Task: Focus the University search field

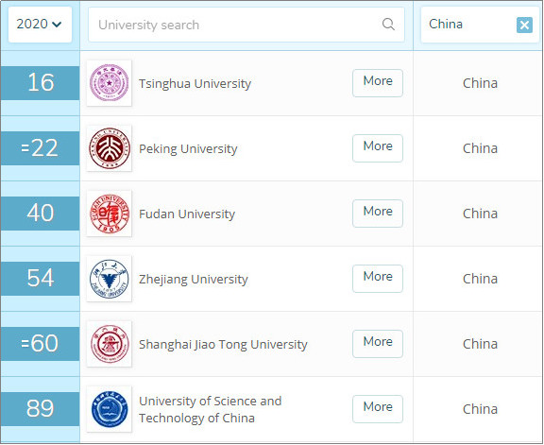Action: pos(246,25)
